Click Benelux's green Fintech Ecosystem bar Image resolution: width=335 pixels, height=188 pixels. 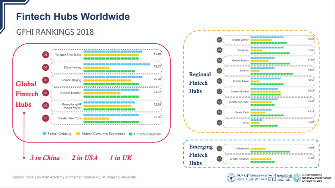click(272, 74)
